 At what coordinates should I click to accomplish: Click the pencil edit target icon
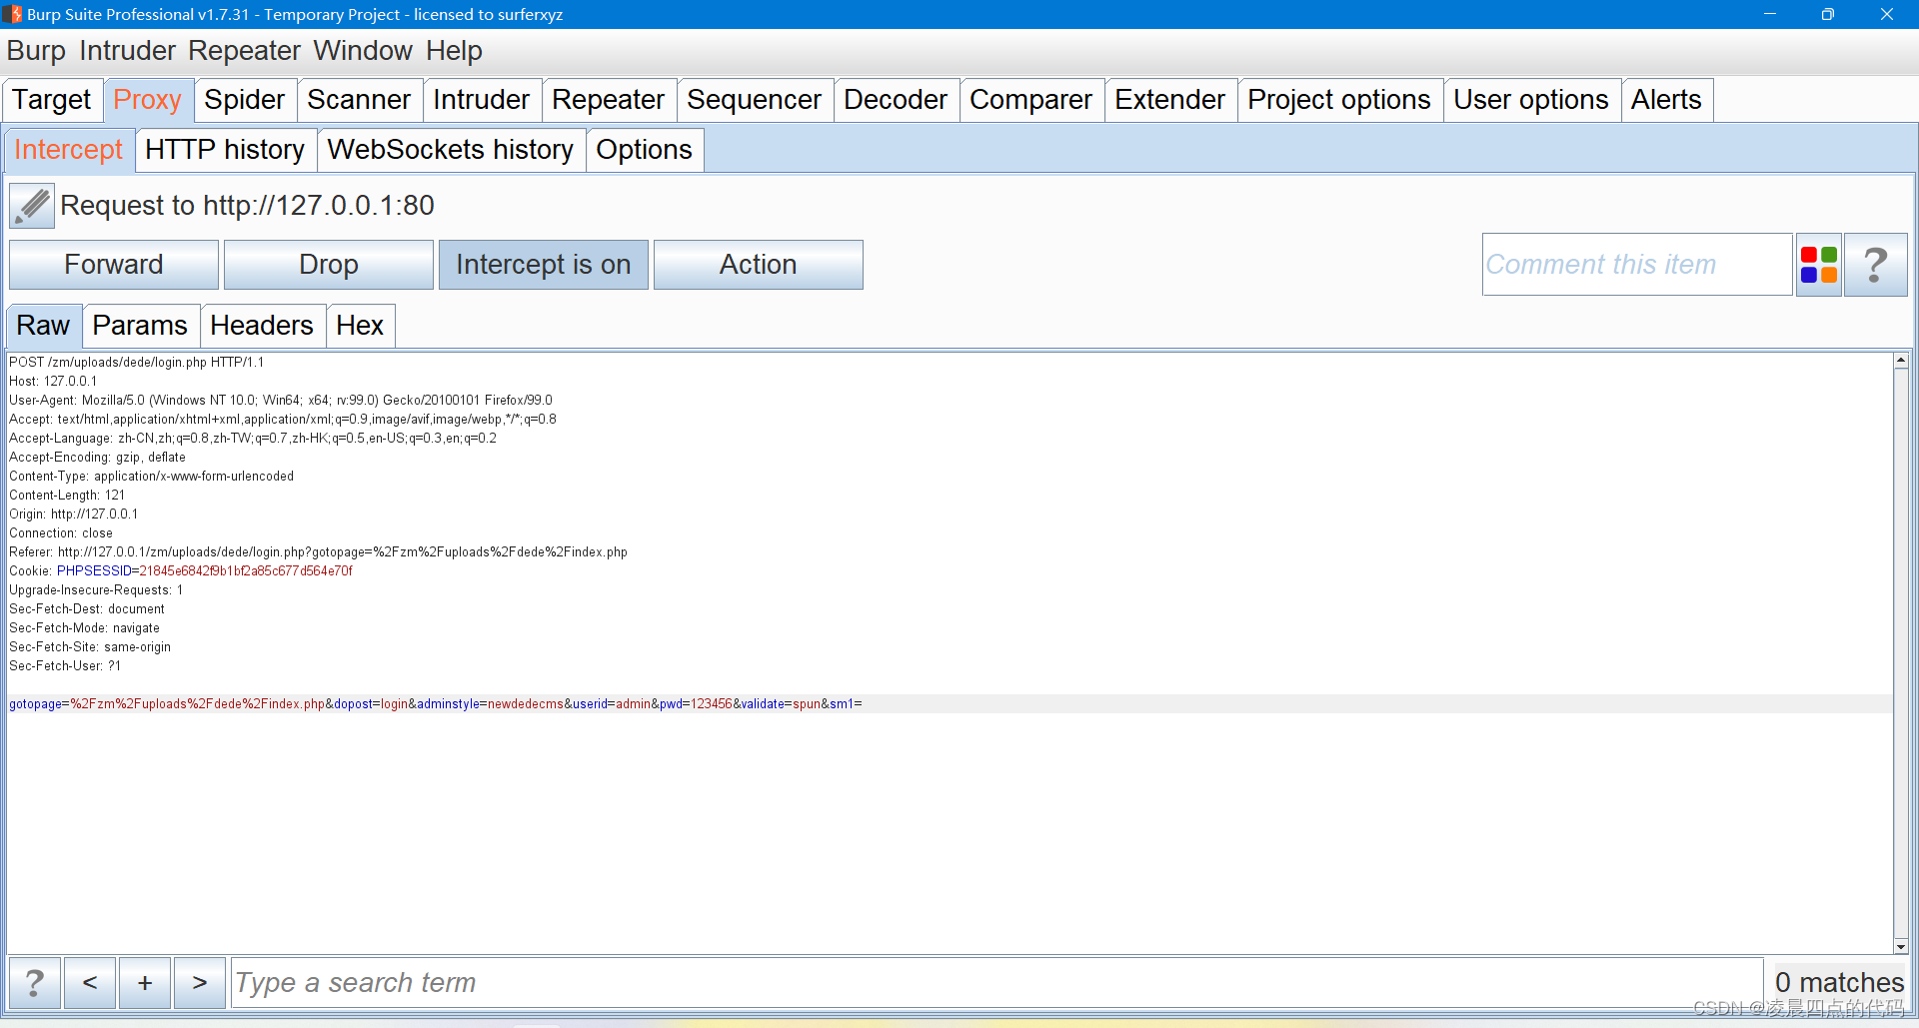[x=32, y=206]
